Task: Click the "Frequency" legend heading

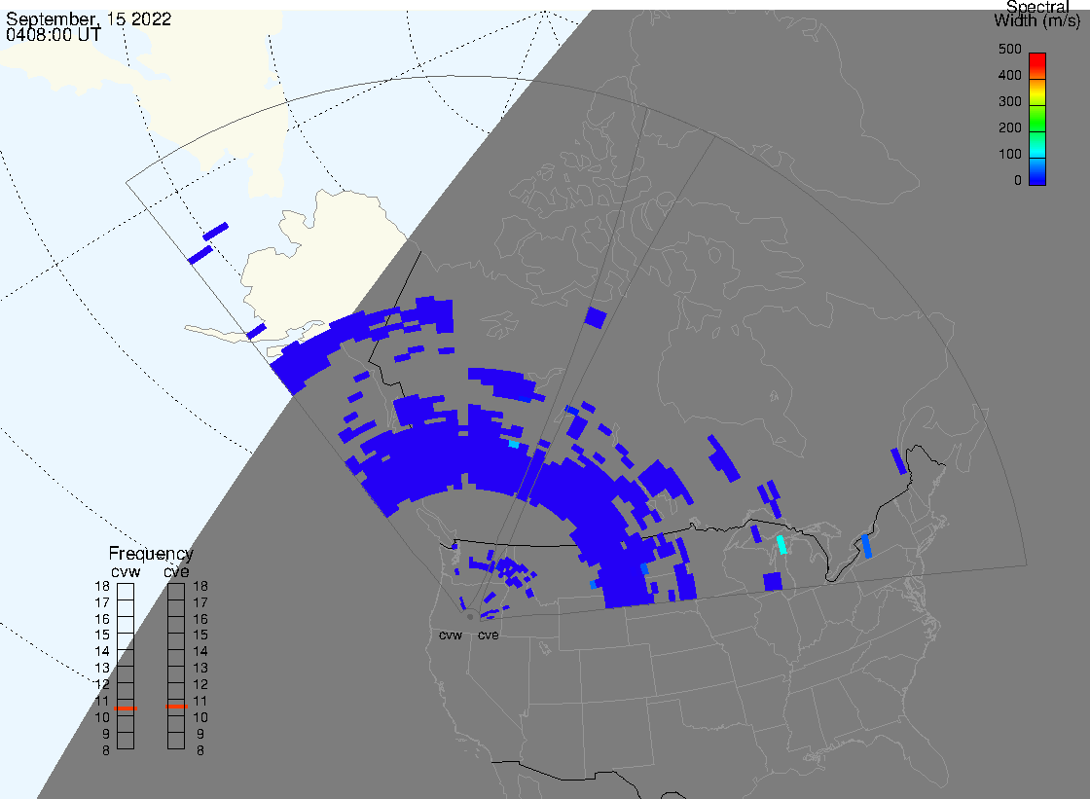Action: [x=151, y=554]
